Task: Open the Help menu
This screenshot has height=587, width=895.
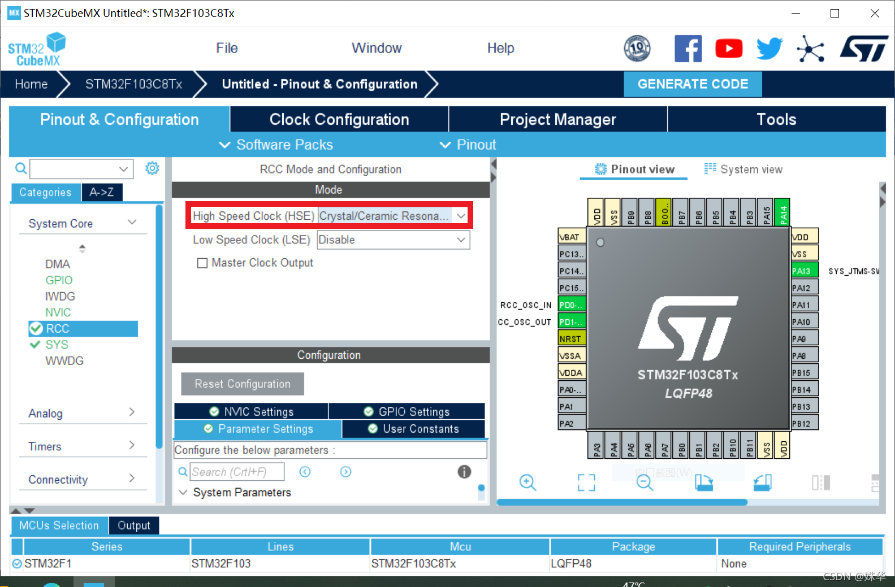Action: (x=500, y=48)
